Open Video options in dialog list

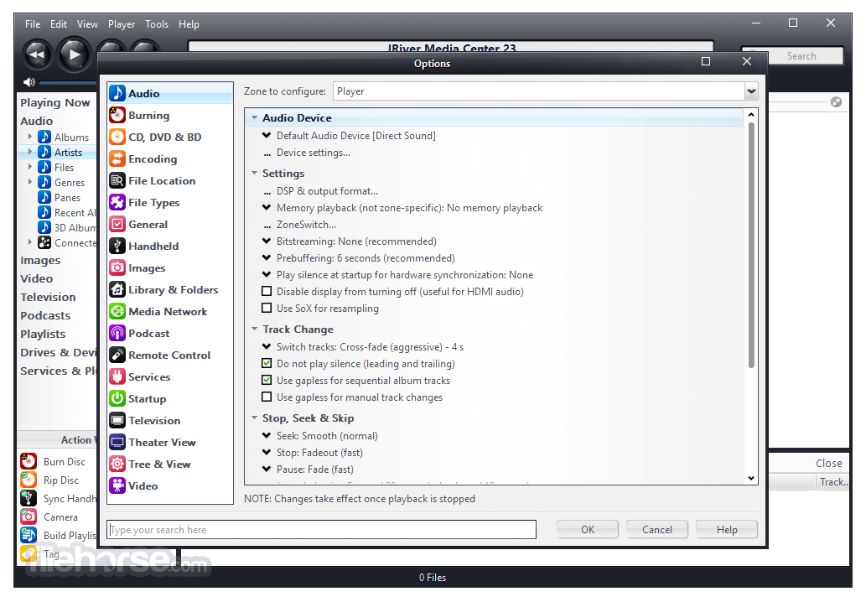(x=133, y=486)
